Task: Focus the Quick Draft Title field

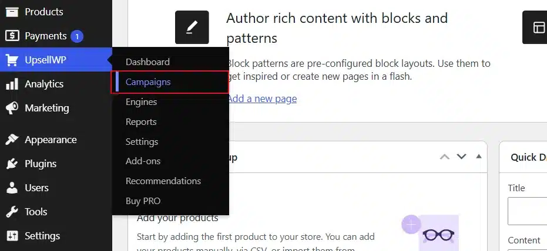Action: pos(527,211)
